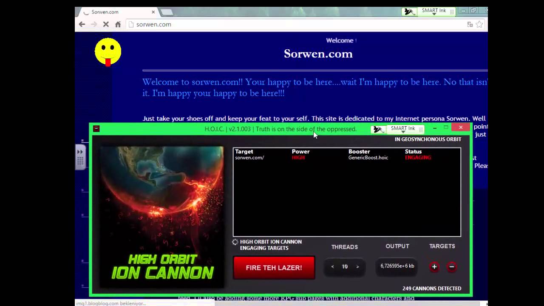Click SMART Ink pen icon in Chrome title bar

tap(409, 11)
